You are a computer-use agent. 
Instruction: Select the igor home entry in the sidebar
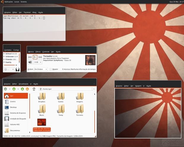16,96
